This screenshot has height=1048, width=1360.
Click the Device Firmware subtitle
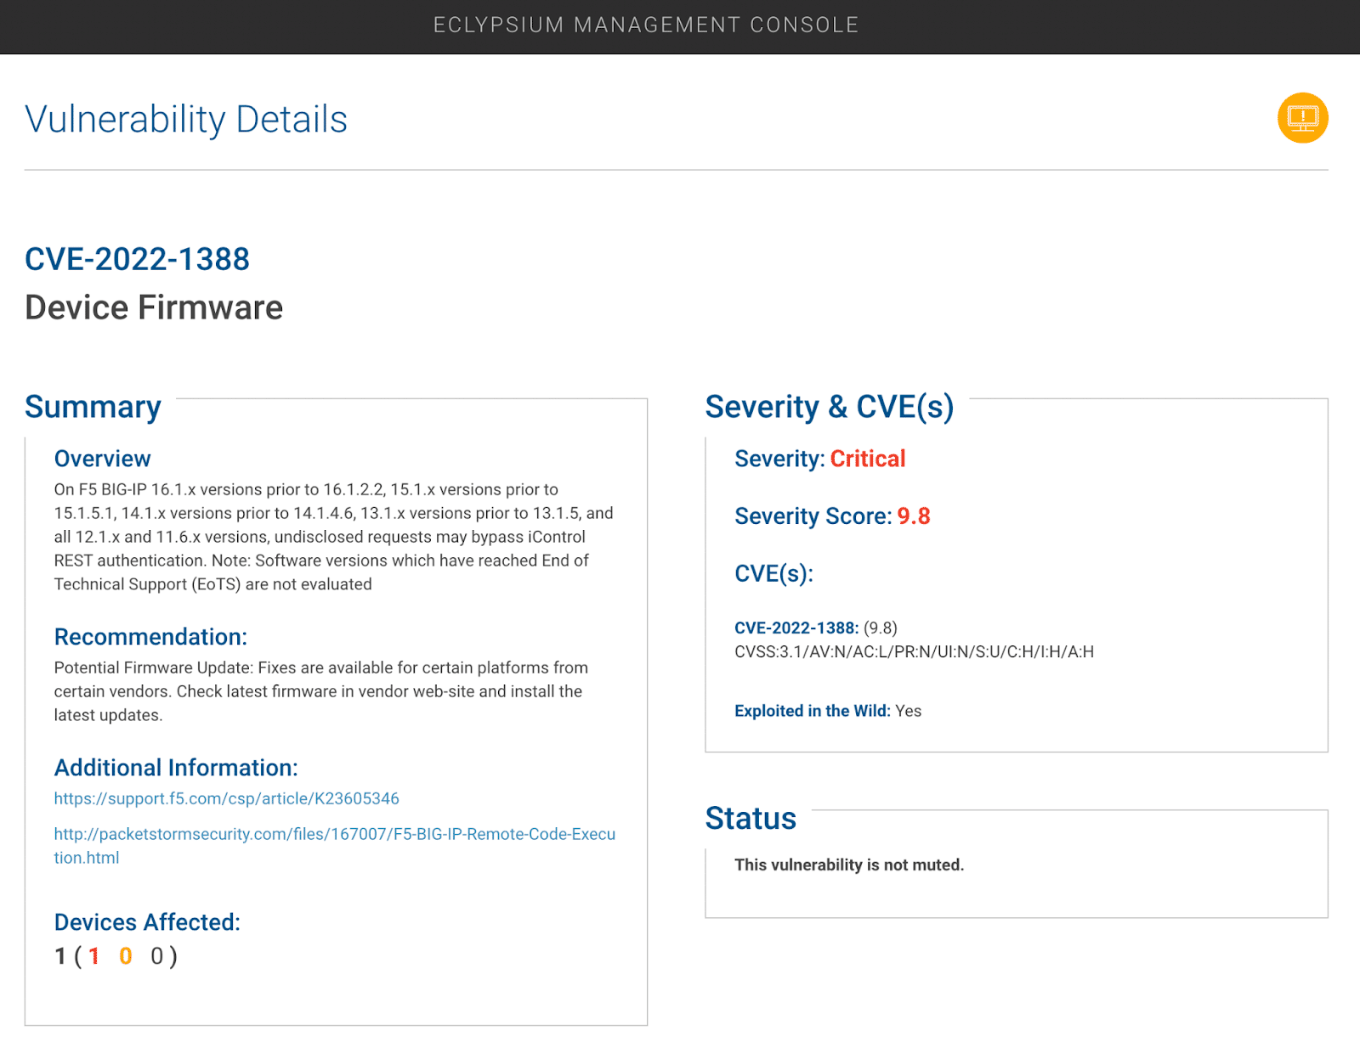[x=154, y=307]
